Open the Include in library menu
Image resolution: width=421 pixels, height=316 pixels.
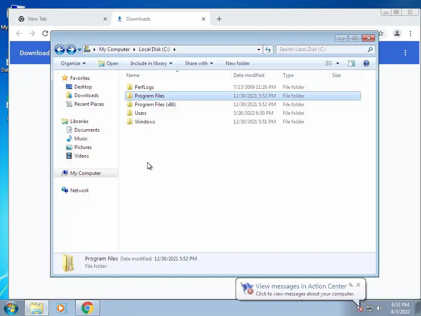[151, 63]
